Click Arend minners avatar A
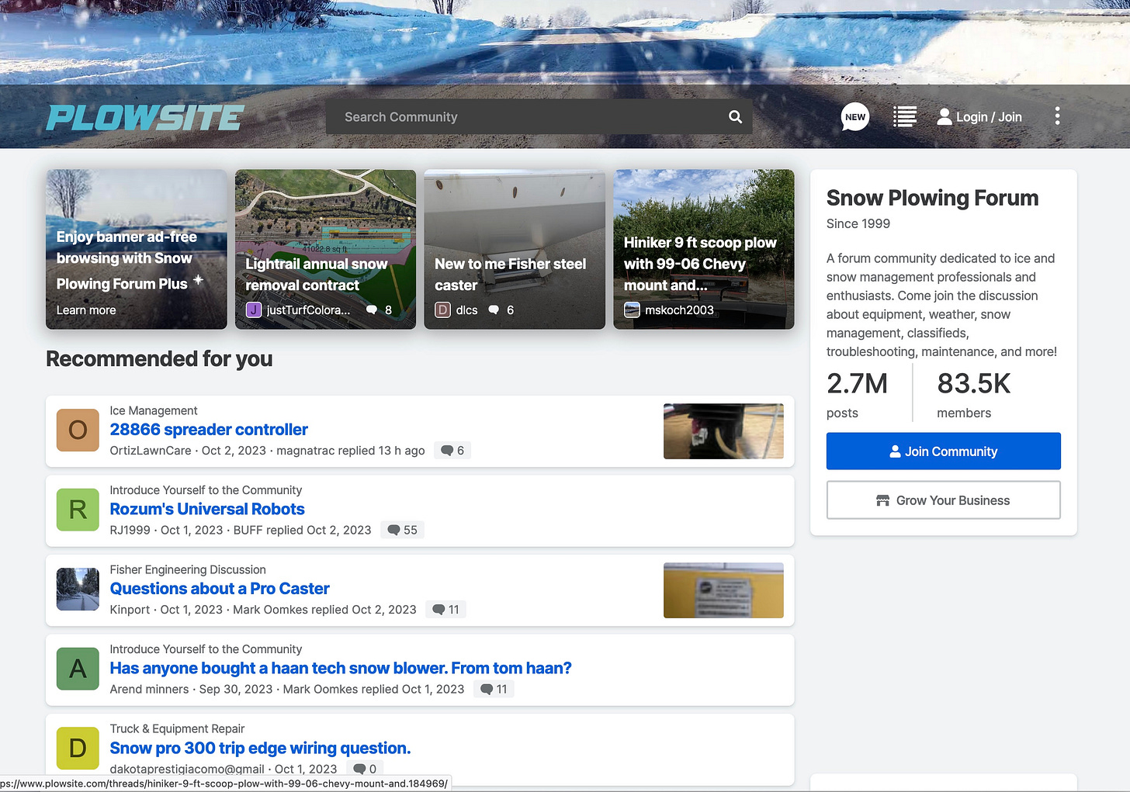This screenshot has width=1130, height=792. tap(78, 669)
